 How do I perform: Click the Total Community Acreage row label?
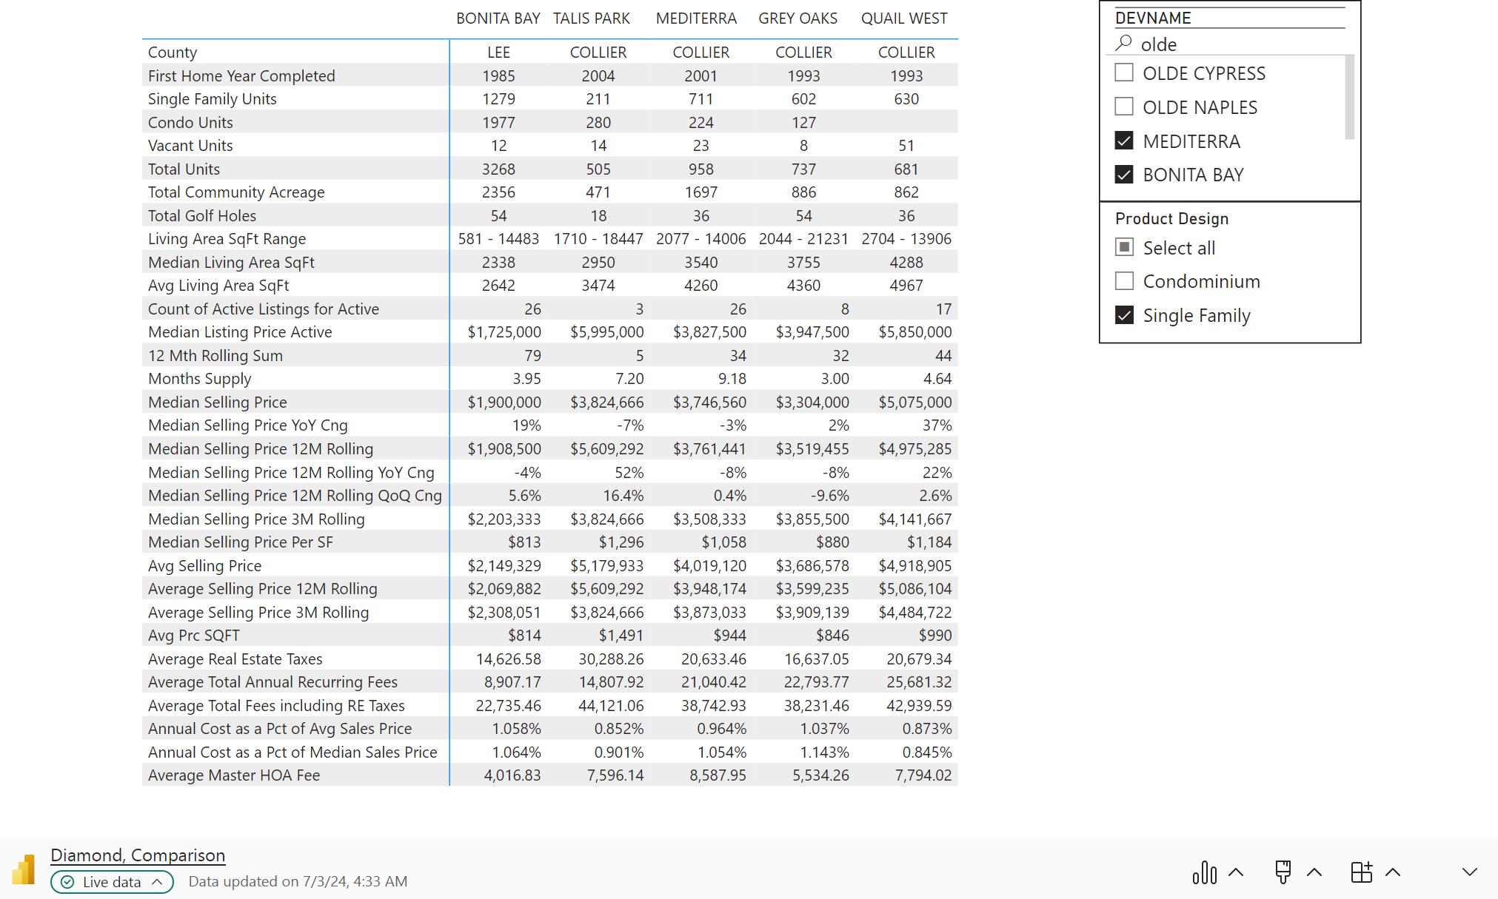(x=236, y=192)
